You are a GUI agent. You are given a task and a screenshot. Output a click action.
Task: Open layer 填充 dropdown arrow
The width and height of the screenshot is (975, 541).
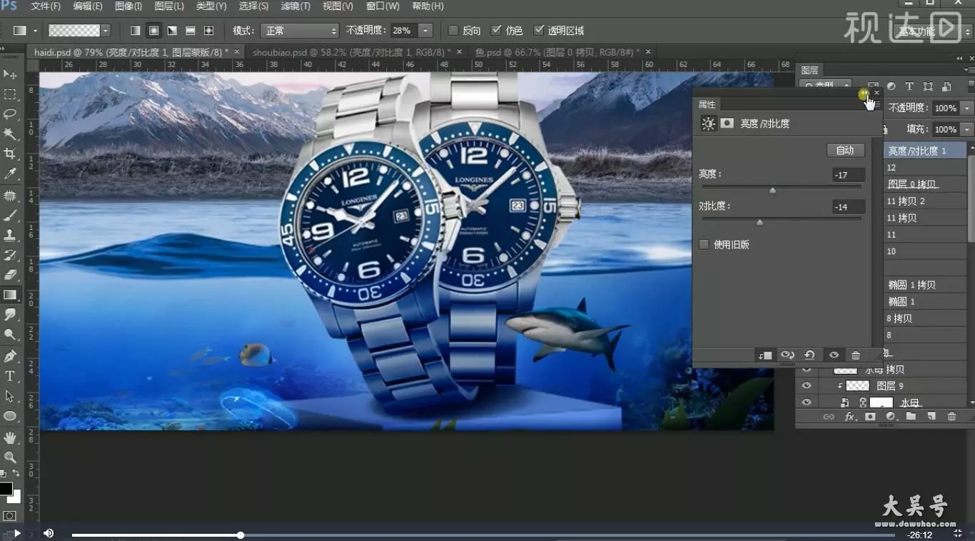coord(967,130)
